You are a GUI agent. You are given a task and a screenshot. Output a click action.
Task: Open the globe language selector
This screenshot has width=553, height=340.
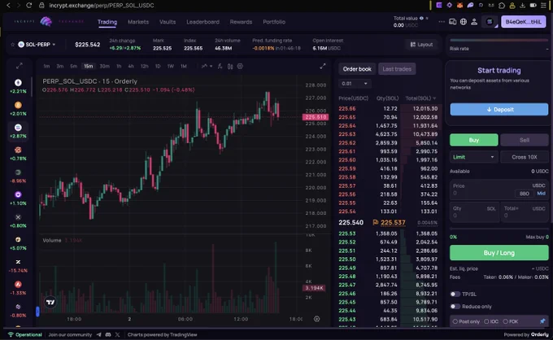click(464, 21)
